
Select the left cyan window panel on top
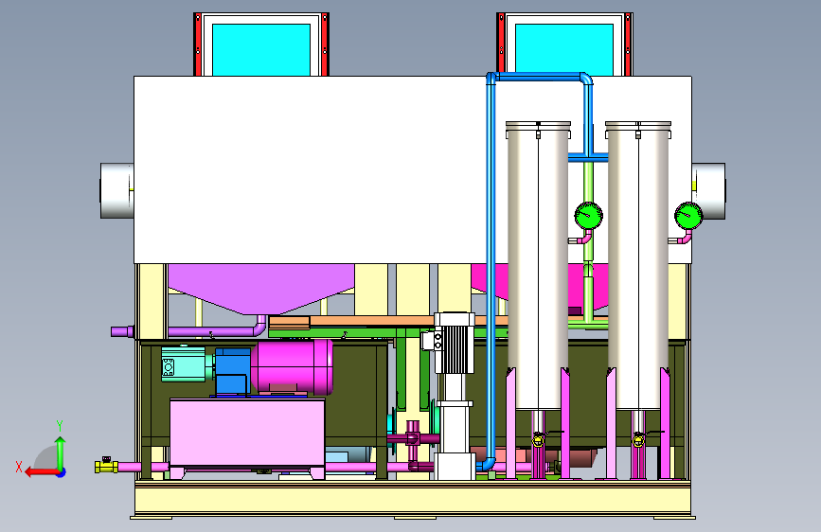(261, 50)
